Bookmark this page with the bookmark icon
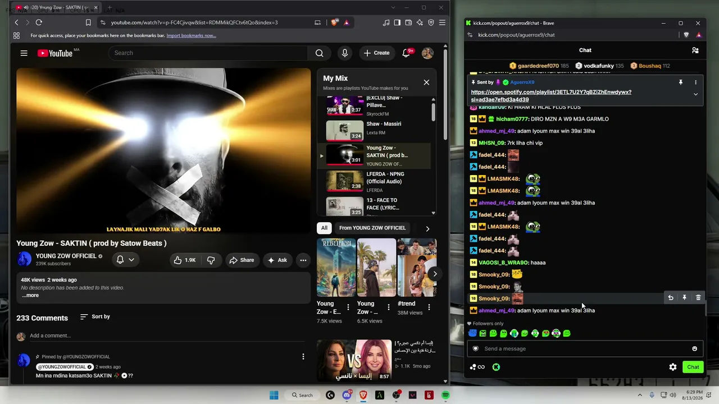This screenshot has height=404, width=719. tap(88, 22)
